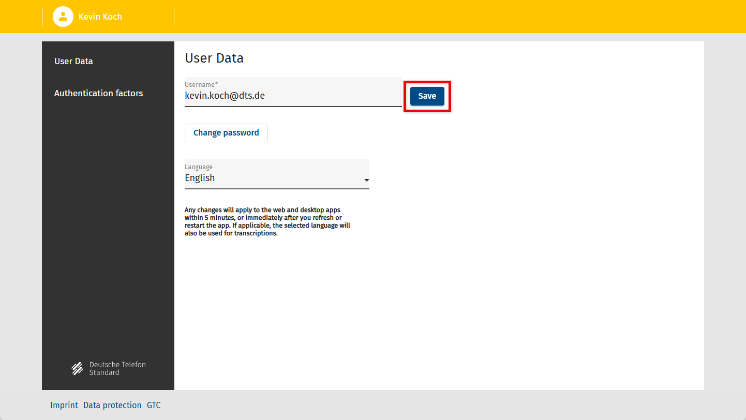Screen dimensions: 746x420
Task: Click the 'Deutsche Telefon Standard' brand text
Action: tap(117, 368)
